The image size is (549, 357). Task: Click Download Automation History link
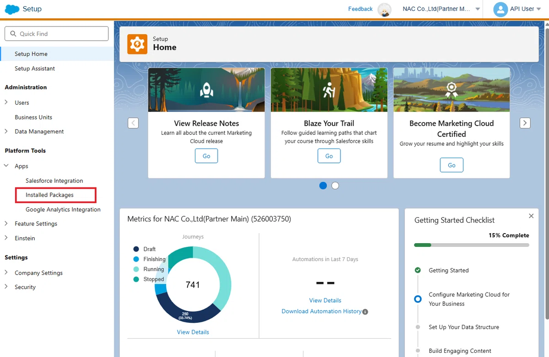(x=322, y=311)
